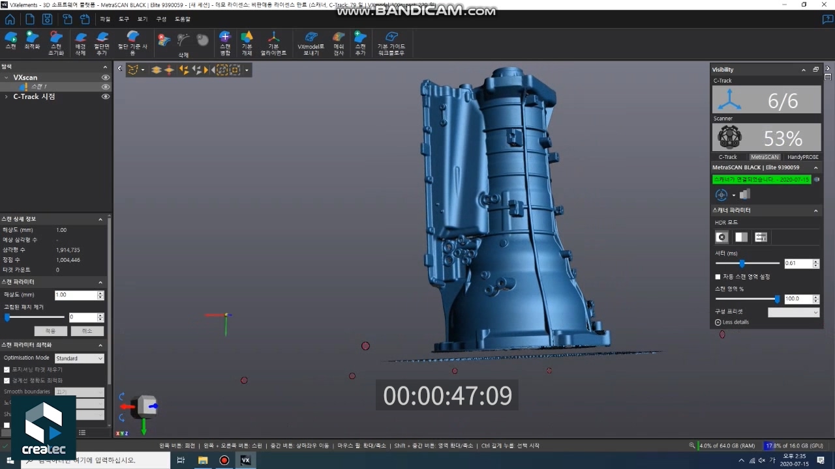Open the 파일 (File) menu

pyautogui.click(x=105, y=19)
